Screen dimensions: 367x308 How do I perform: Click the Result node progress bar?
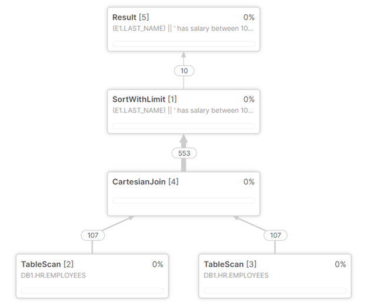(x=183, y=44)
